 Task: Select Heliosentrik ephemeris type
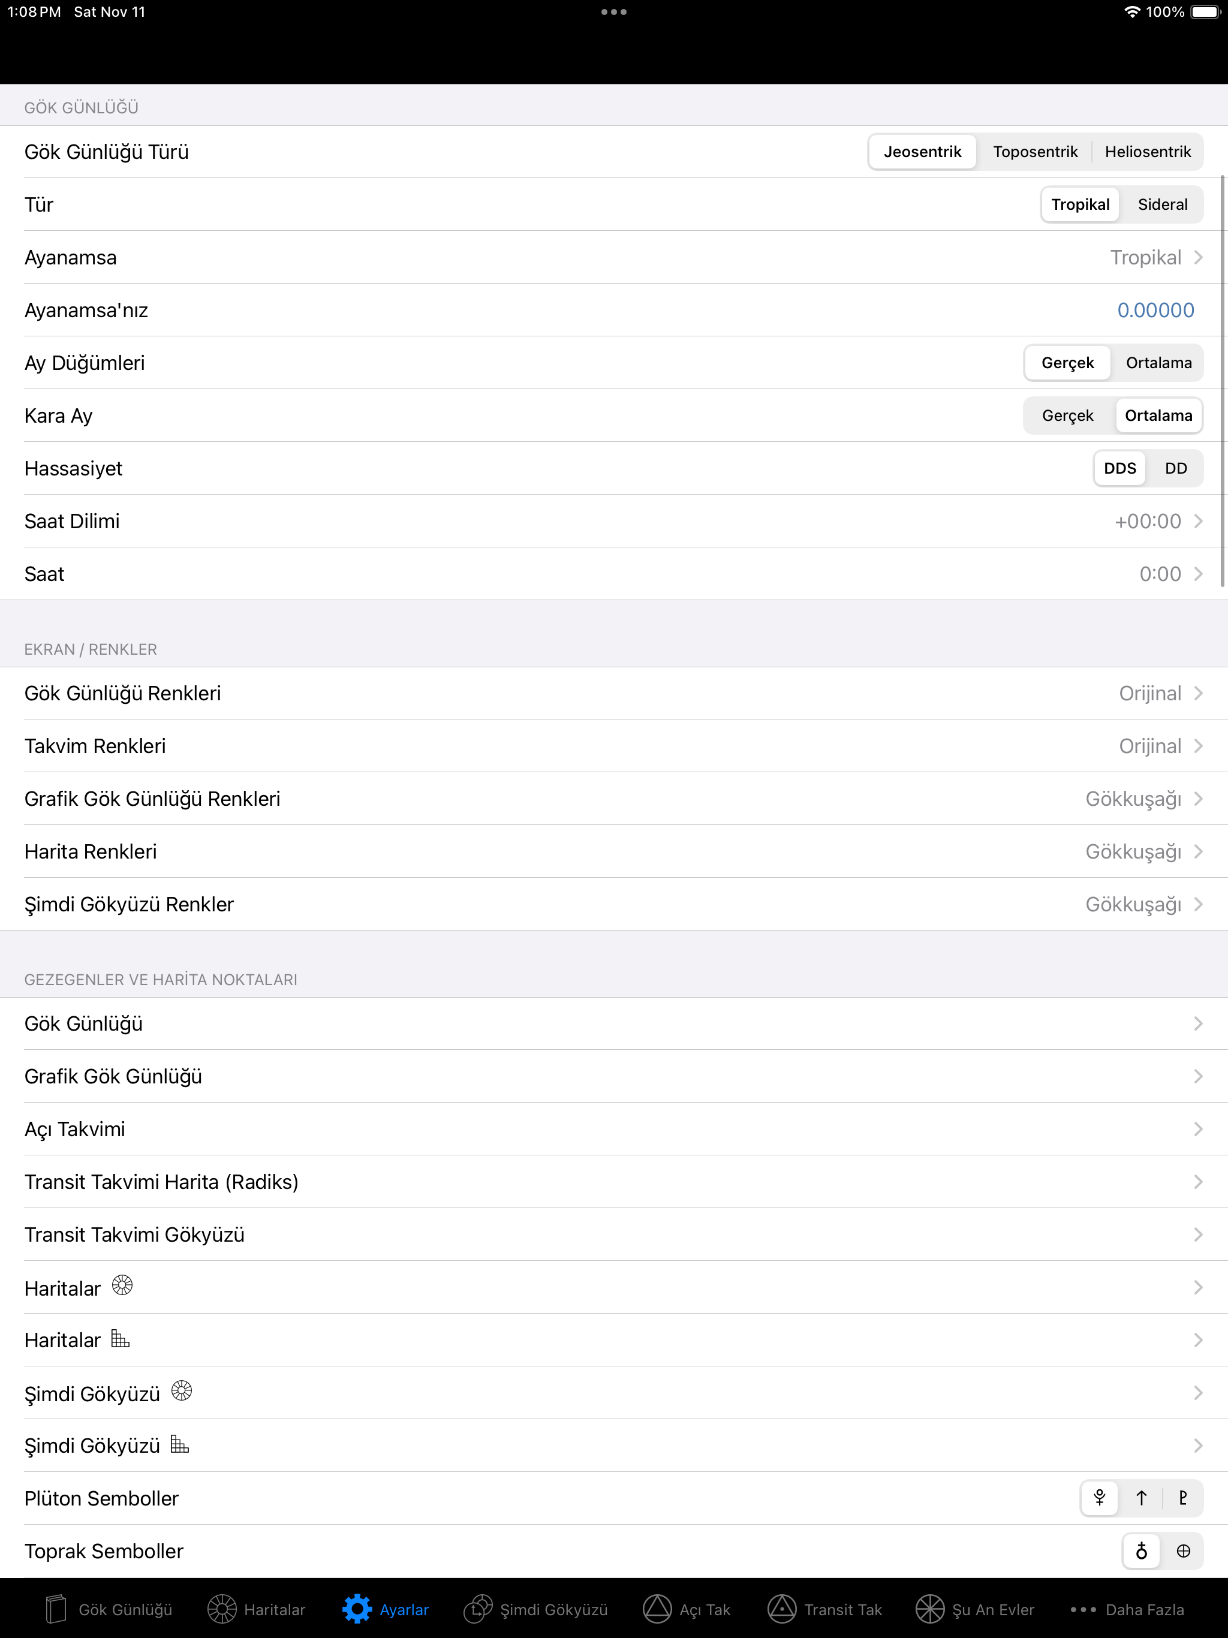[1147, 152]
